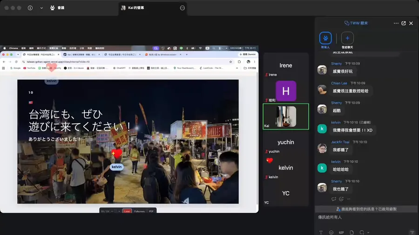Click Jackfir Tsai's message 我都餓了

340,150
